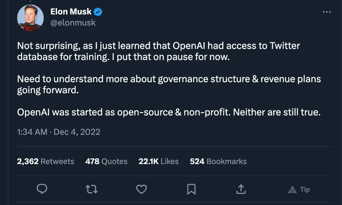Retweet this post via the arrows icon
342x205 pixels.
(91, 189)
